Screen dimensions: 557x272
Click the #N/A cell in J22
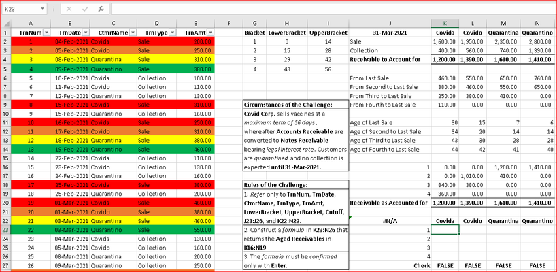(390, 221)
